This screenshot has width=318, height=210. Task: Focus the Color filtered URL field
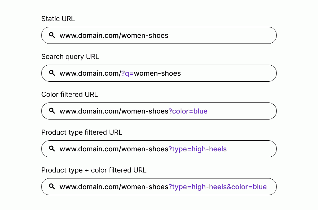point(159,111)
